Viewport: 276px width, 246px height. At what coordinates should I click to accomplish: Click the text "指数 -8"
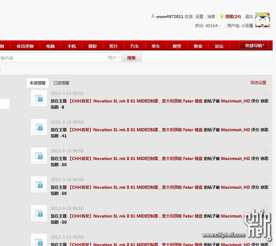tap(57, 107)
